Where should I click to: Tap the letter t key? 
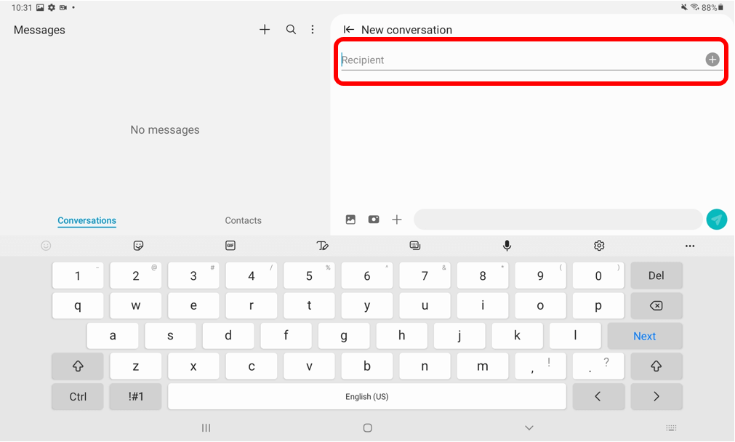point(309,305)
